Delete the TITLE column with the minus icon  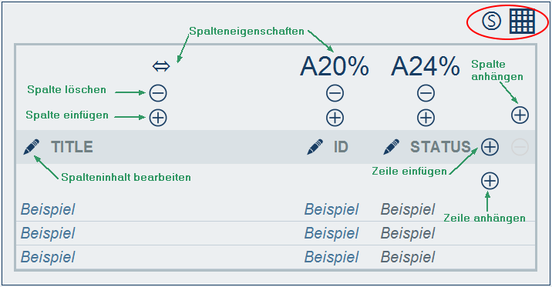(158, 93)
